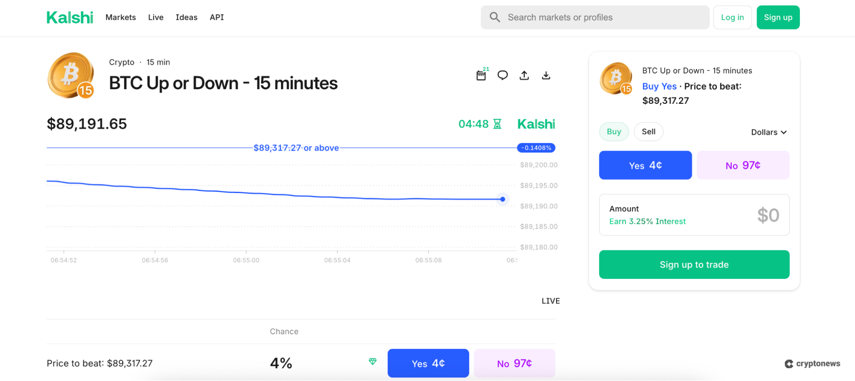Select the Sell toggle

pyautogui.click(x=648, y=132)
